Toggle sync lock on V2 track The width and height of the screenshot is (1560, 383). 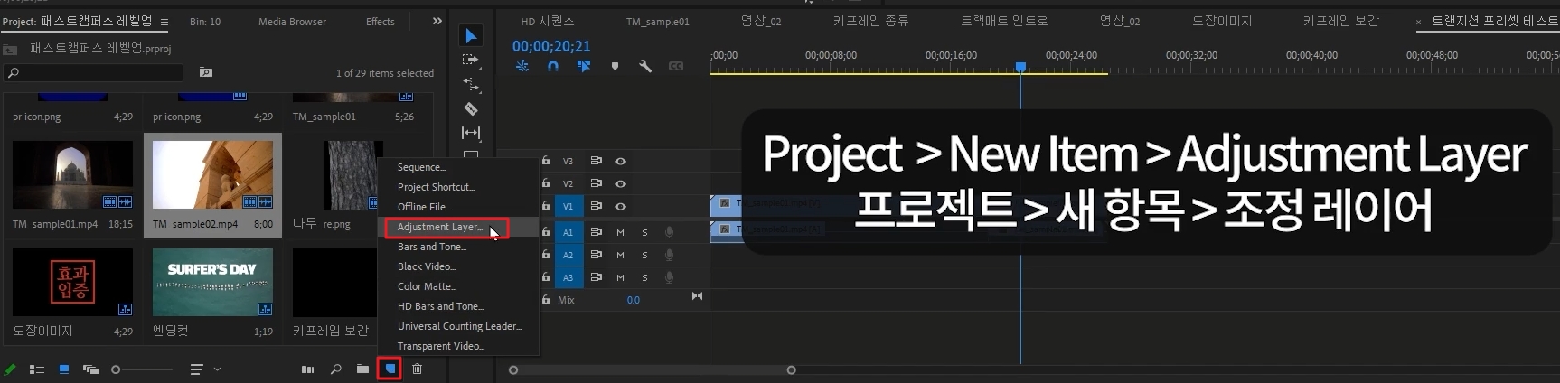(597, 183)
